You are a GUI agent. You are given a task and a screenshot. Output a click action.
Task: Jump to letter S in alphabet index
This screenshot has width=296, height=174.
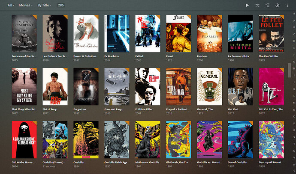point(294,137)
